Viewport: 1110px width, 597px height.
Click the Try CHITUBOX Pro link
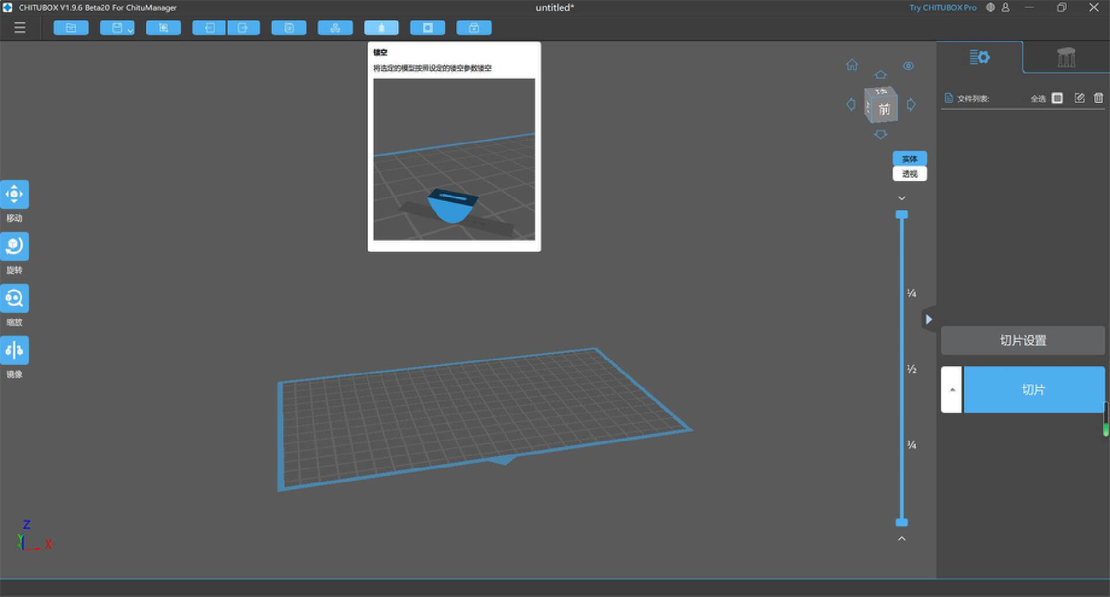942,8
